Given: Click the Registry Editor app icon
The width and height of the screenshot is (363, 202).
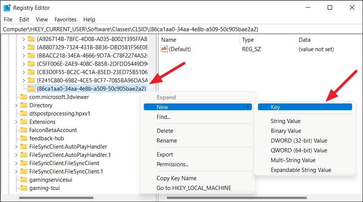Looking at the screenshot, I should tap(7, 8).
